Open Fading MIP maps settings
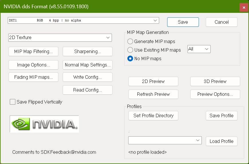This screenshot has width=249, height=164. tap(33, 77)
